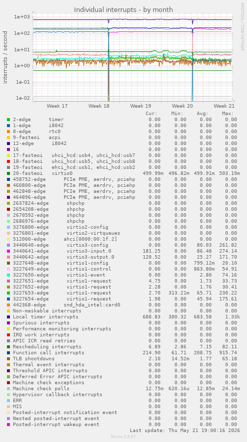Click the Week 17 axis label

pyautogui.click(x=57, y=106)
